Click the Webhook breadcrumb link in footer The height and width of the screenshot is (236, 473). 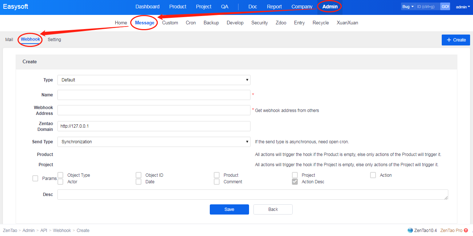pyautogui.click(x=62, y=231)
